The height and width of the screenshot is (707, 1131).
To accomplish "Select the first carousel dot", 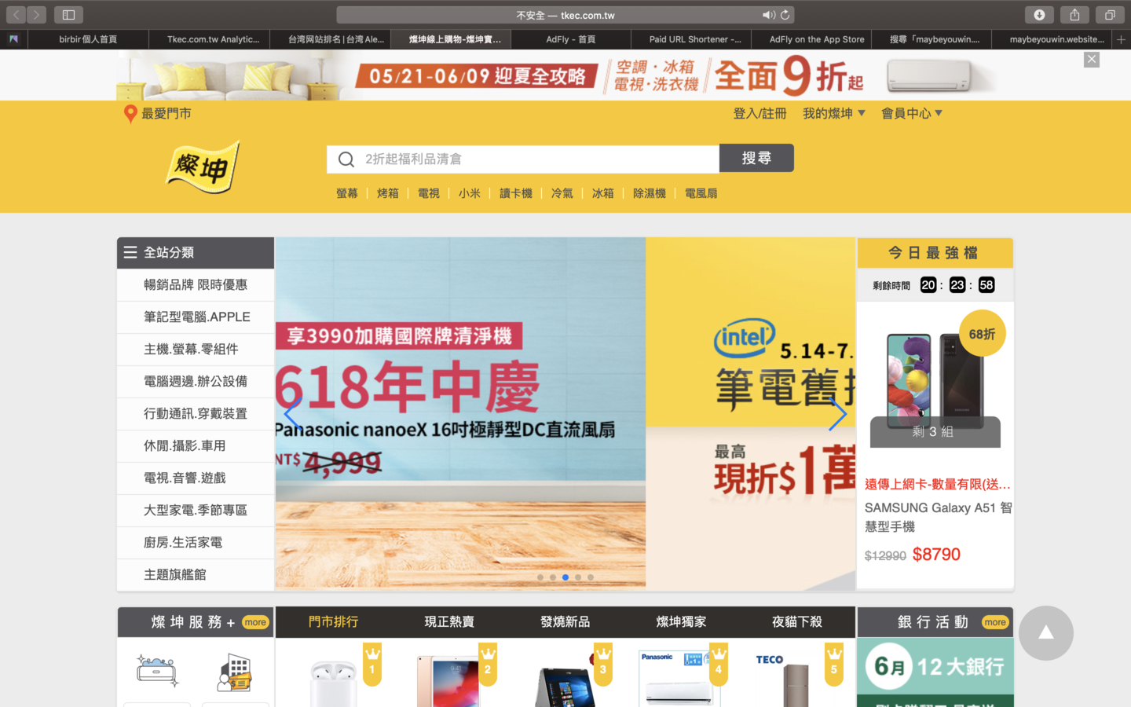I will coord(540,577).
